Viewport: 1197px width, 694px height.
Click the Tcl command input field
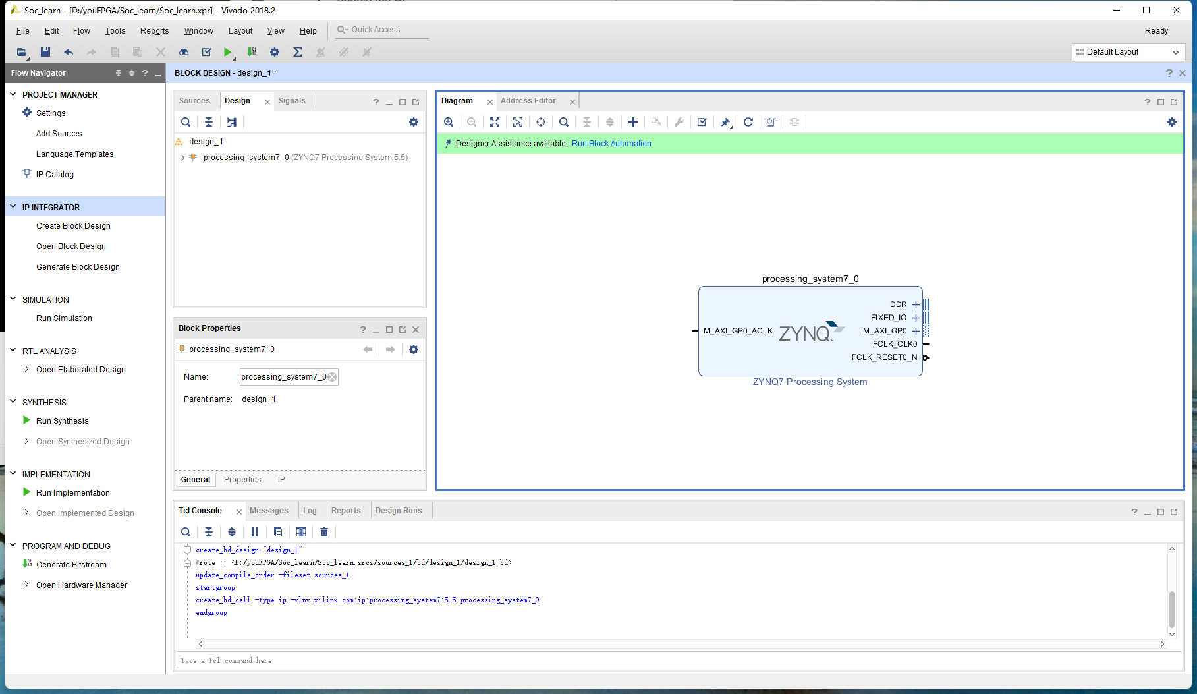679,660
